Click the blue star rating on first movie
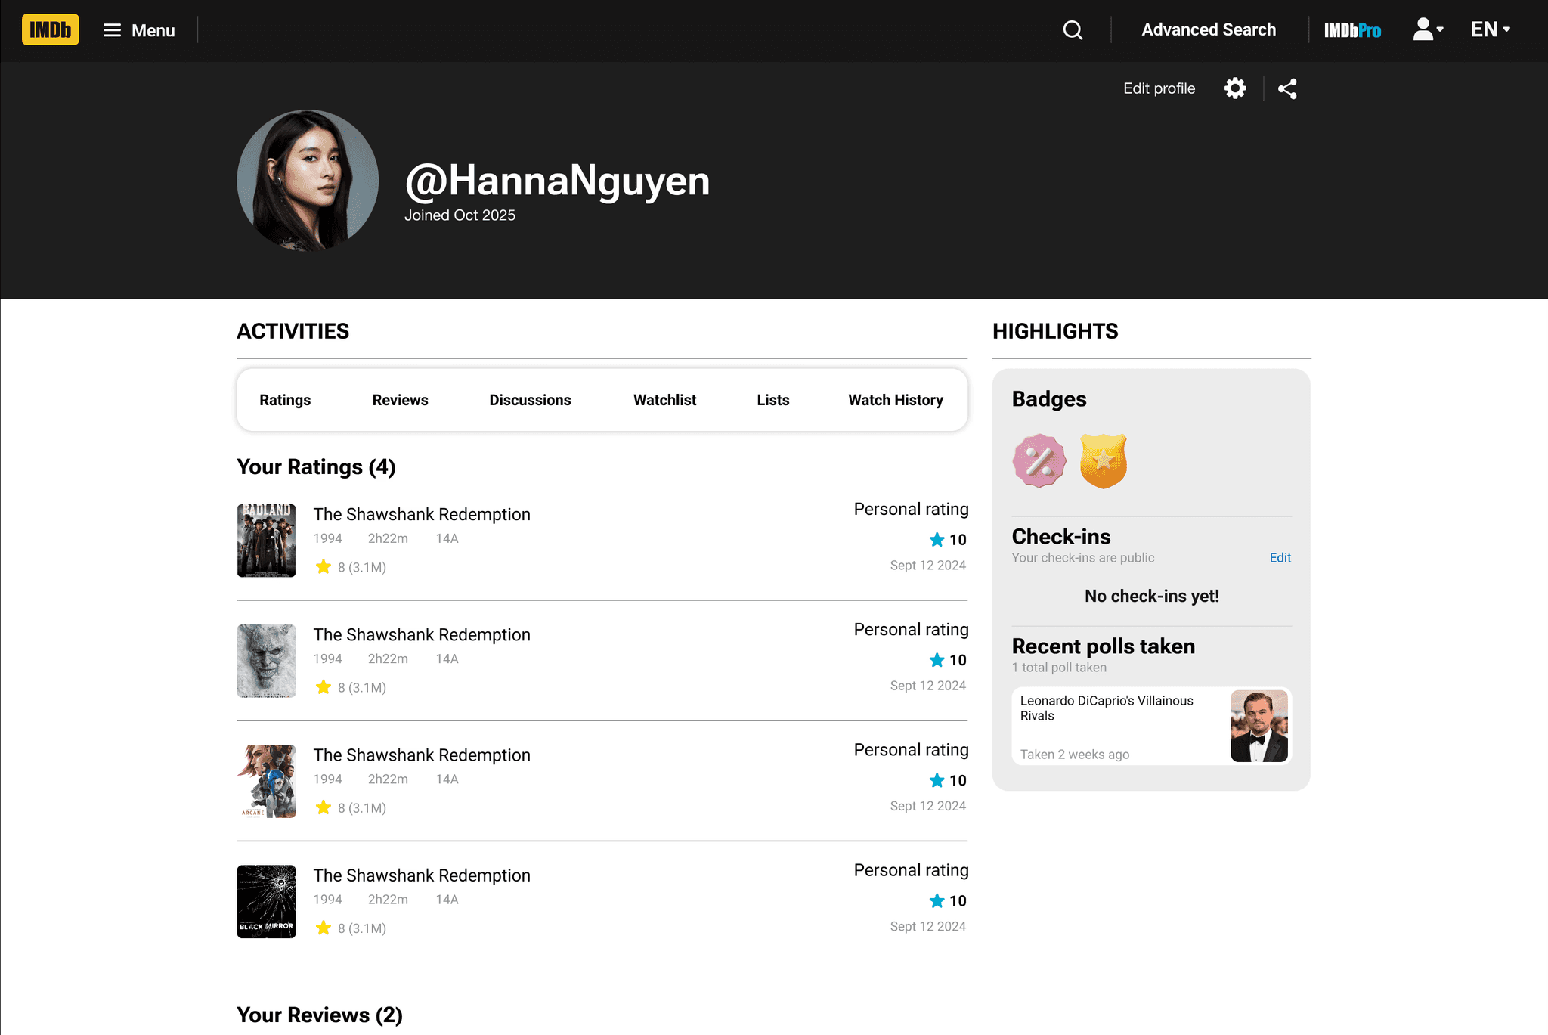 coord(937,540)
